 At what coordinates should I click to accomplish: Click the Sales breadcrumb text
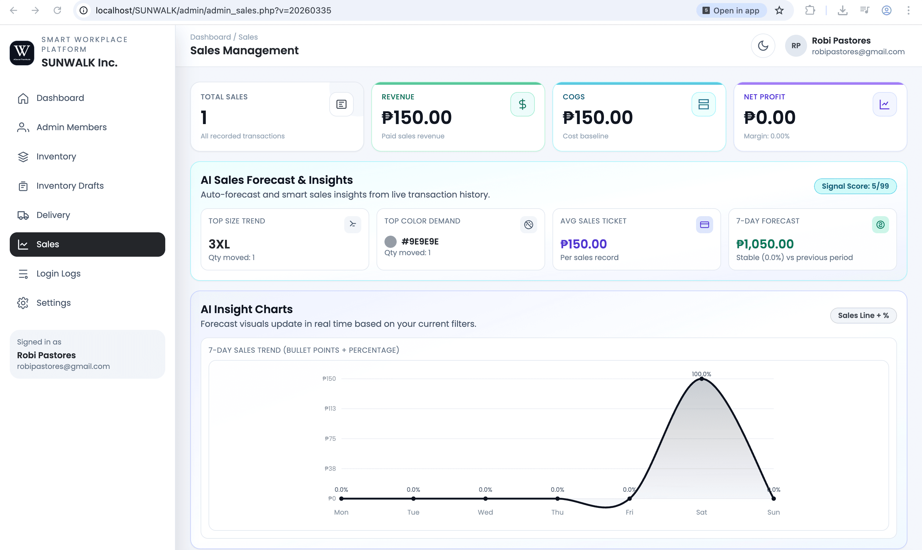pyautogui.click(x=248, y=37)
